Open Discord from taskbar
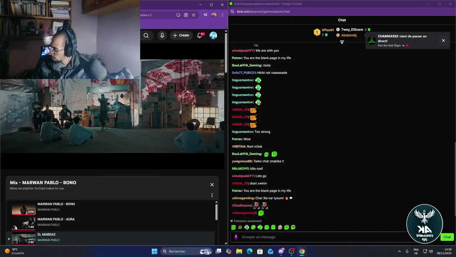The height and width of the screenshot is (257, 456). [281, 251]
